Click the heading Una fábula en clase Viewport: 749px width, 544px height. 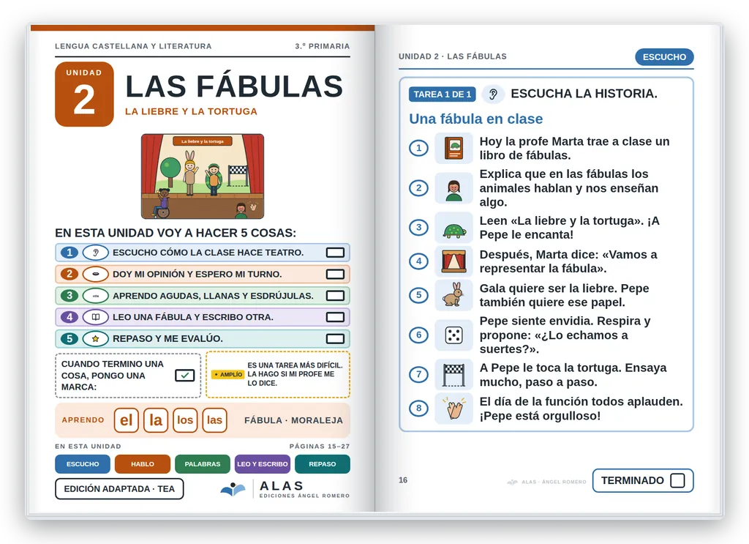pos(475,119)
